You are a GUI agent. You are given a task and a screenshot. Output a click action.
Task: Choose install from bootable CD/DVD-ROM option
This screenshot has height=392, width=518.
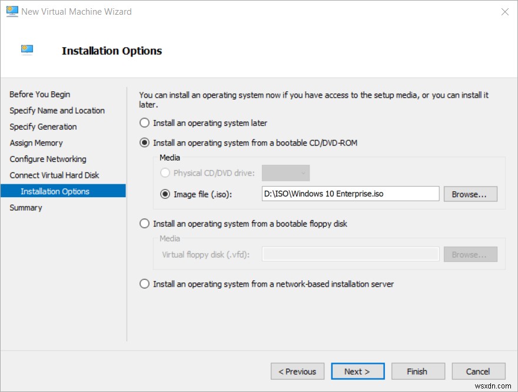coord(144,141)
